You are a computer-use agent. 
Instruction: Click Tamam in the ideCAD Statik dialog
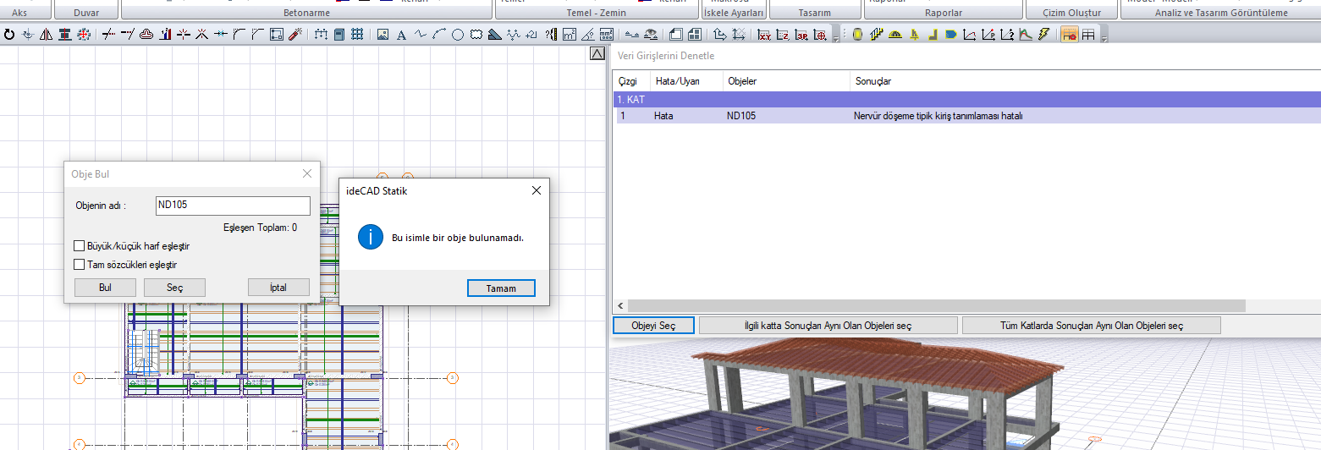[x=501, y=288]
